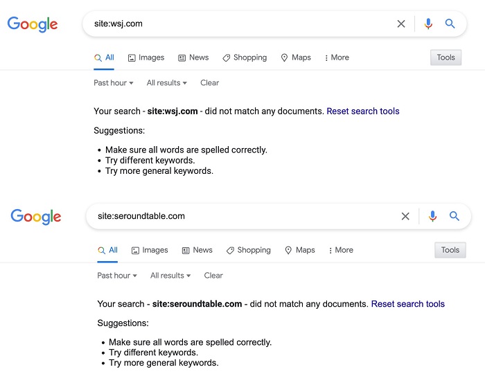Open Images tab in the seroundtable.com results

pos(150,250)
